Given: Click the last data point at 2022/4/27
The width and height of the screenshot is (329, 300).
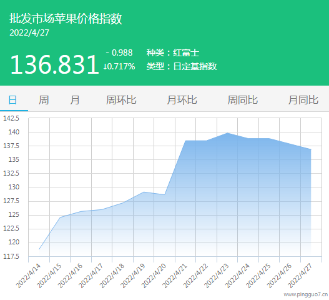Looking at the screenshot, I should coord(311,149).
